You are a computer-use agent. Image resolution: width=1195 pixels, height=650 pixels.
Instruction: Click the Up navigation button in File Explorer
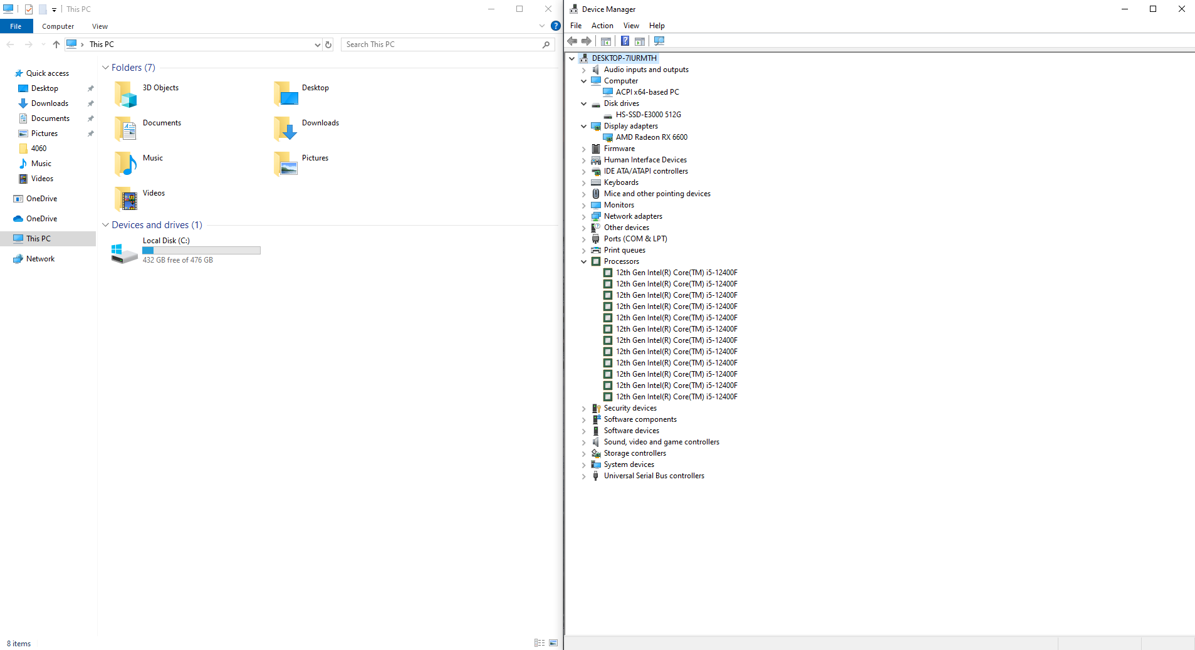[x=56, y=44]
